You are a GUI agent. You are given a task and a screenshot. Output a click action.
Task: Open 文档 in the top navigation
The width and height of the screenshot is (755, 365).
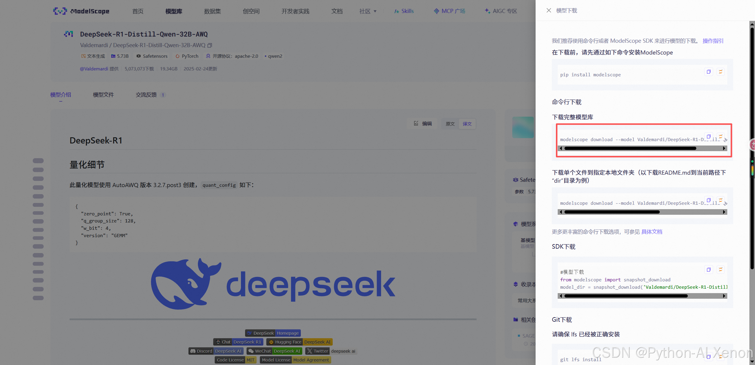[337, 11]
